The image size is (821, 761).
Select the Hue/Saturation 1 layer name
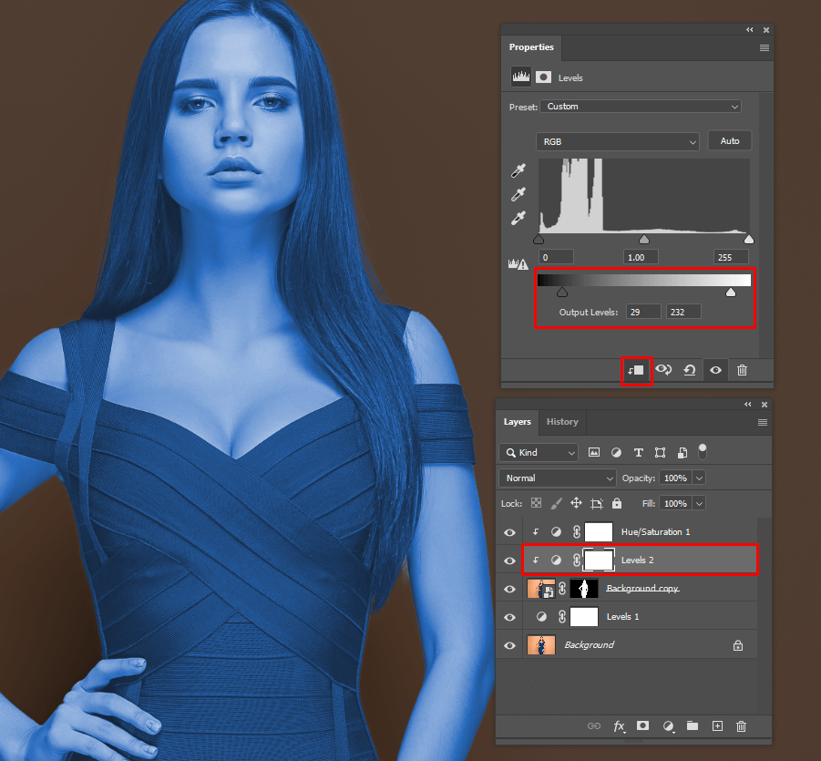point(655,532)
